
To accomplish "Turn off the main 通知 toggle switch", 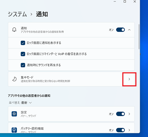I will coord(120,30).
